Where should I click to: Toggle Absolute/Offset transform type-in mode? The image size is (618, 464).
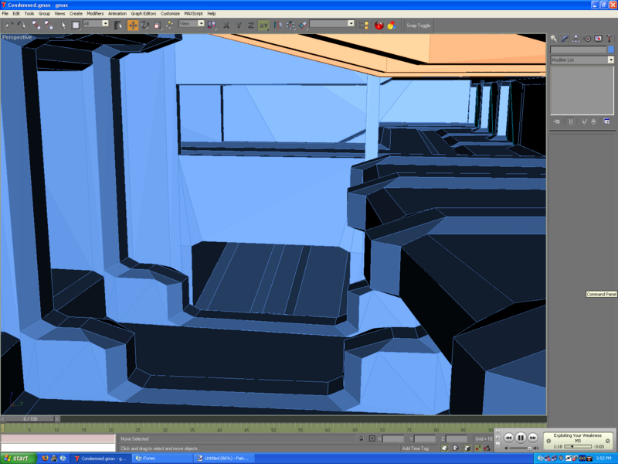pyautogui.click(x=372, y=438)
